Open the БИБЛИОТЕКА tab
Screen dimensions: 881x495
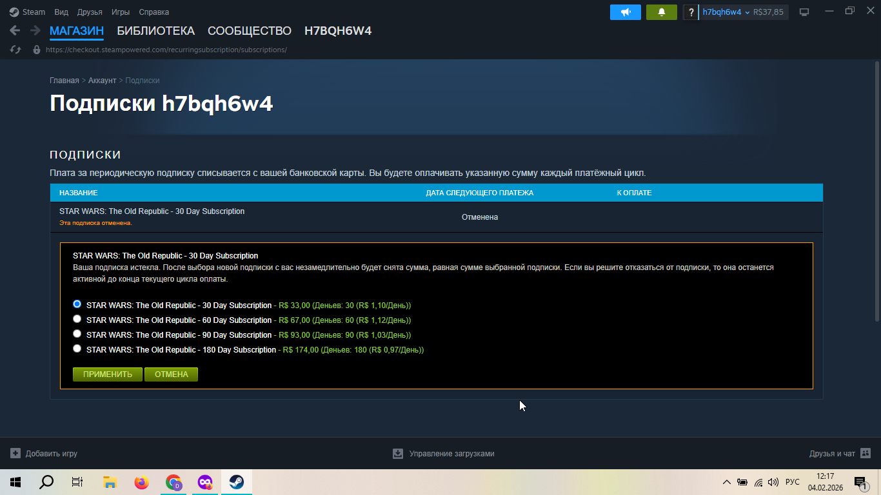[155, 31]
